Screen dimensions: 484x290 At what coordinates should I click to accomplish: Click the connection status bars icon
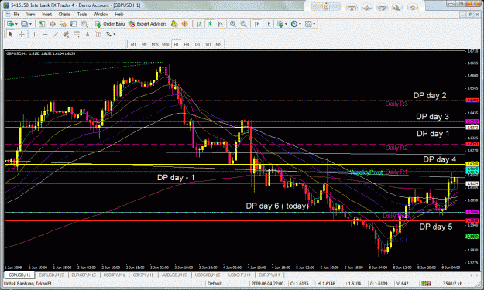coord(426,283)
